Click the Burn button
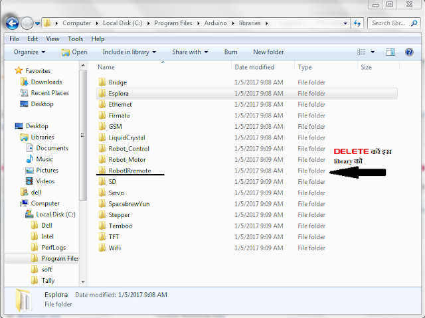The width and height of the screenshot is (425, 318). point(231,52)
